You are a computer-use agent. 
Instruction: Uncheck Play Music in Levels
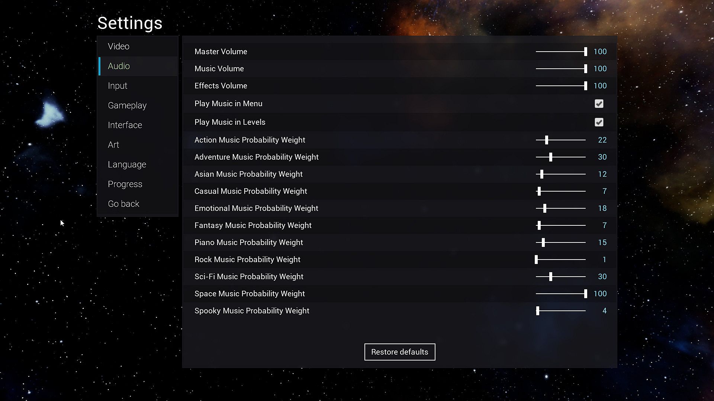click(599, 122)
